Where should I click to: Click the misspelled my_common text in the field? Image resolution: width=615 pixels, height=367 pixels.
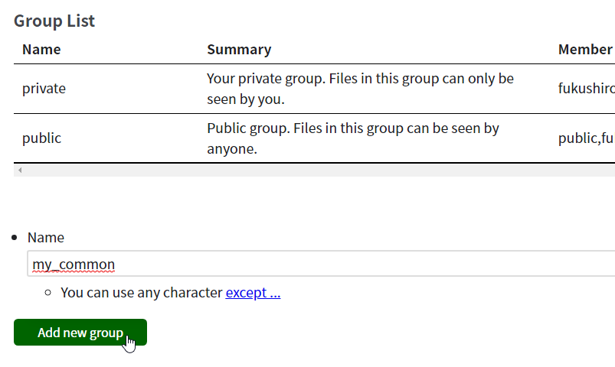click(x=74, y=265)
